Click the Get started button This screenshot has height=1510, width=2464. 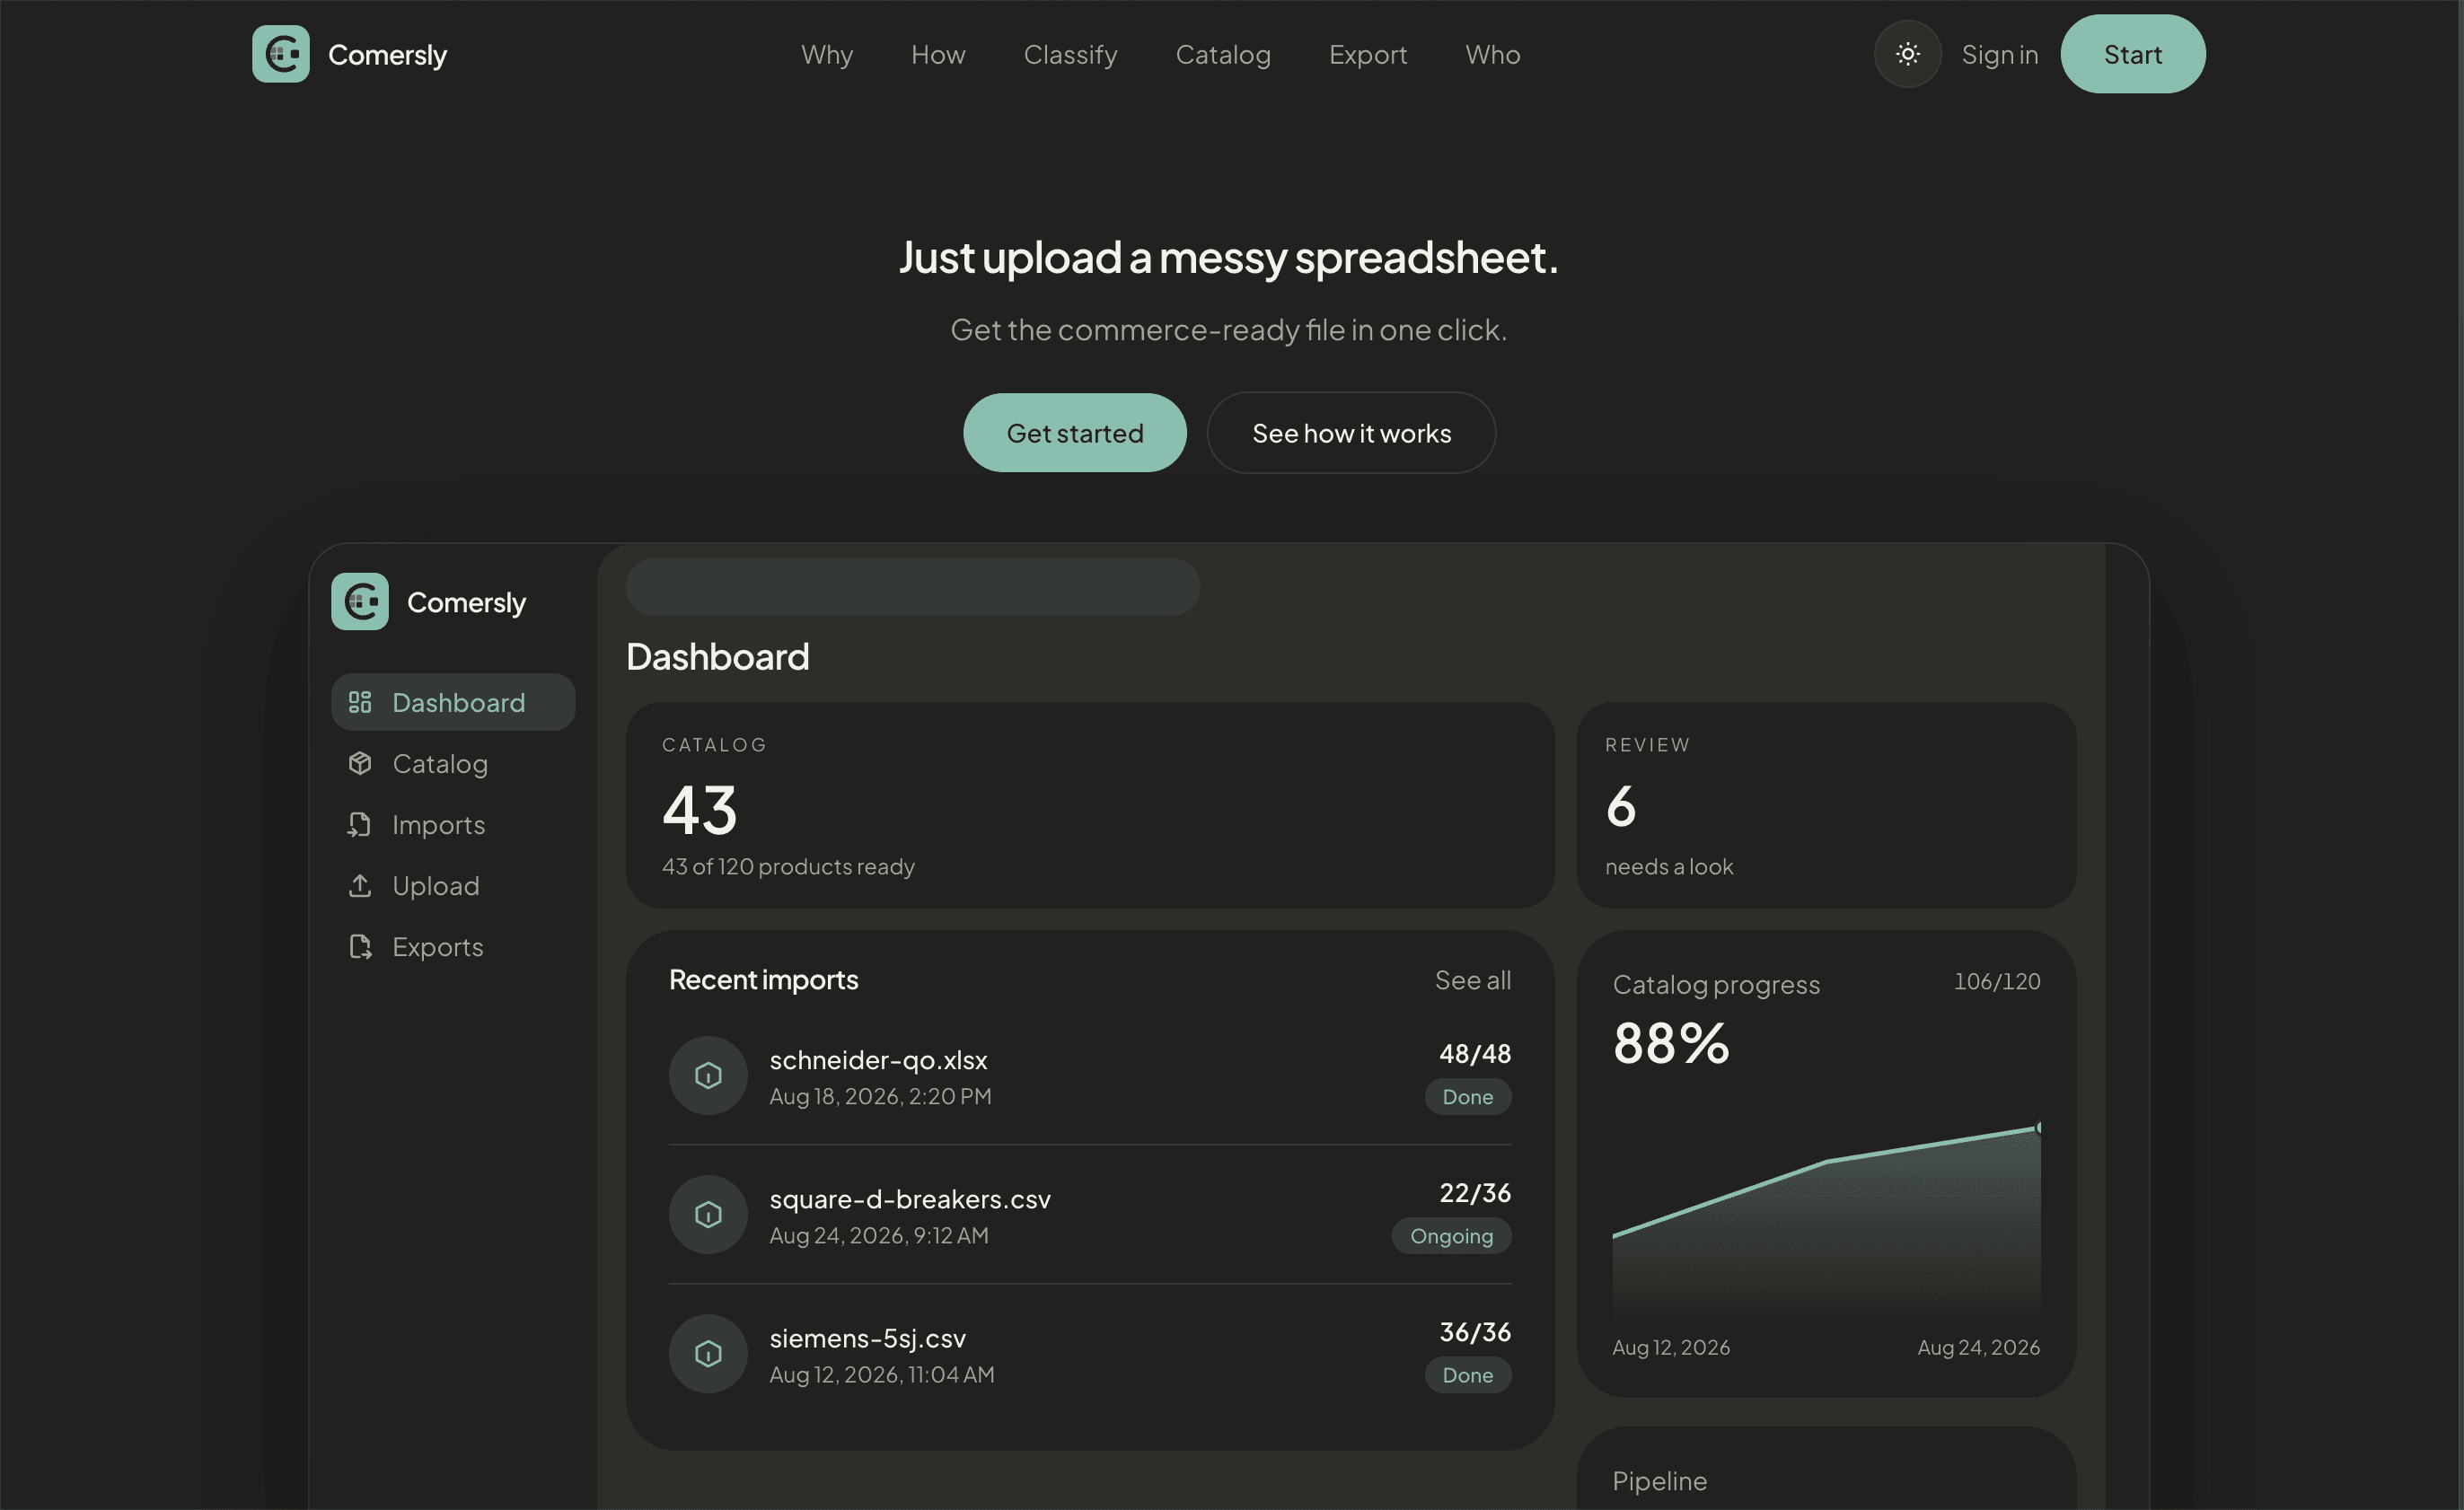1074,433
